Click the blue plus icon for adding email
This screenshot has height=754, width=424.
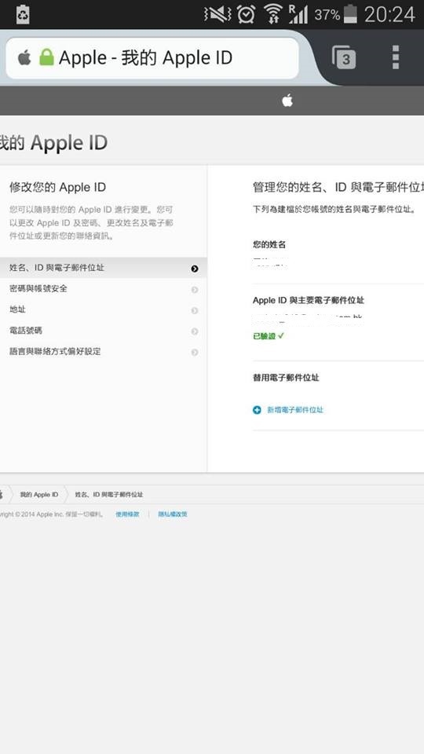point(257,410)
